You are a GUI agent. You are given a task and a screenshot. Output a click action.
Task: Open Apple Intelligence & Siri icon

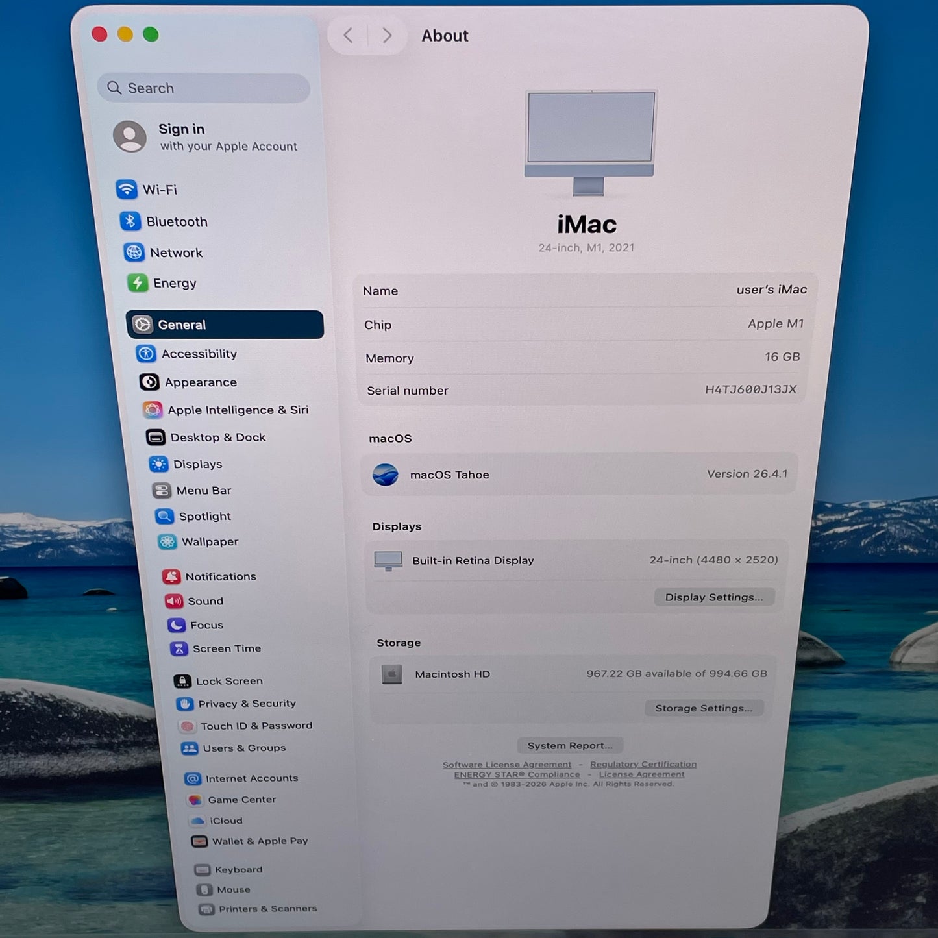coord(153,410)
